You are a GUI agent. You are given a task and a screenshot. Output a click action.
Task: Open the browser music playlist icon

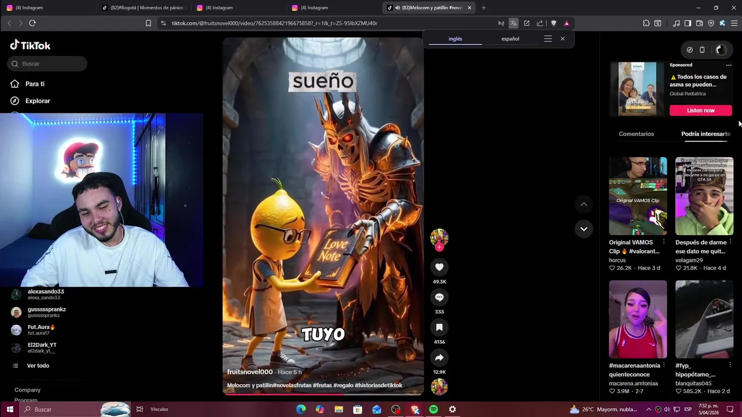(x=676, y=23)
